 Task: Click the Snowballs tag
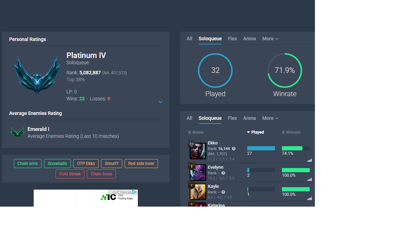click(57, 164)
